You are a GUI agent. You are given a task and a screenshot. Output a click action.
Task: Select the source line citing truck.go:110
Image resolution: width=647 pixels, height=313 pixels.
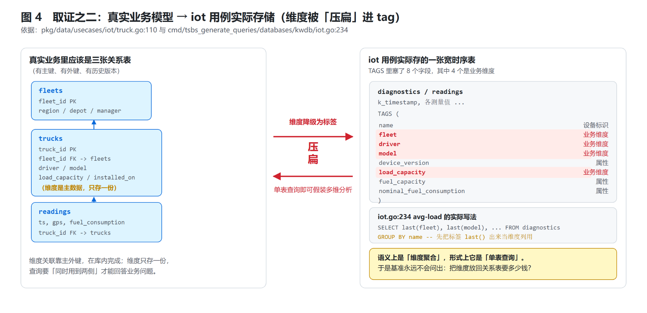click(x=184, y=30)
